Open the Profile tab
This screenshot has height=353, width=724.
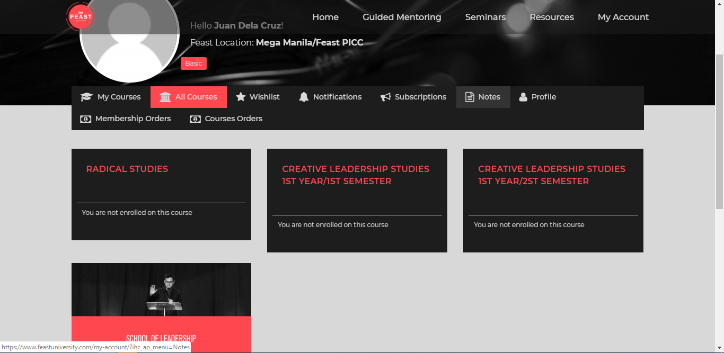tap(537, 97)
